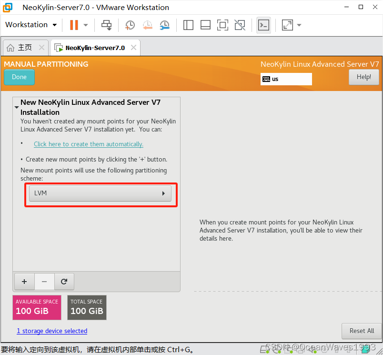
Task: Open the LVM partitioning scheme dropdown
Action: pos(100,193)
